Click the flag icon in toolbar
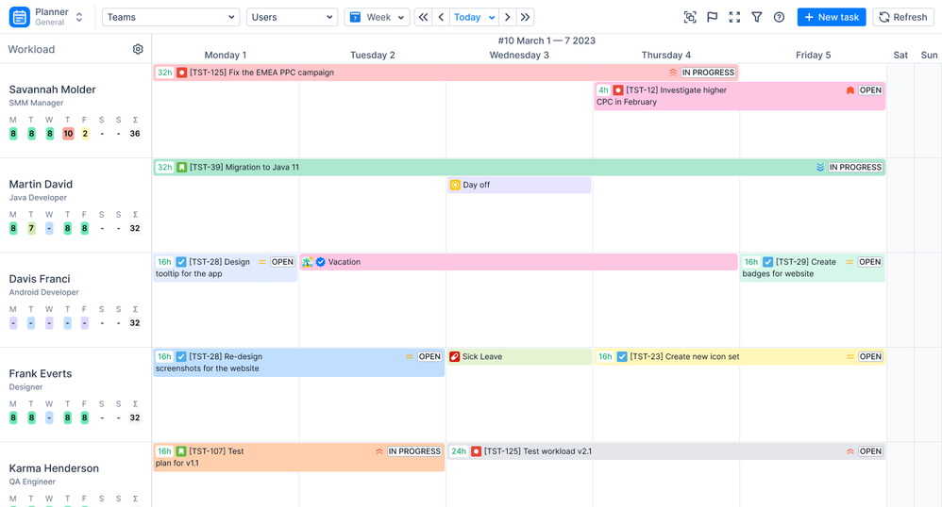Viewport: 942px width, 507px height. pyautogui.click(x=713, y=17)
